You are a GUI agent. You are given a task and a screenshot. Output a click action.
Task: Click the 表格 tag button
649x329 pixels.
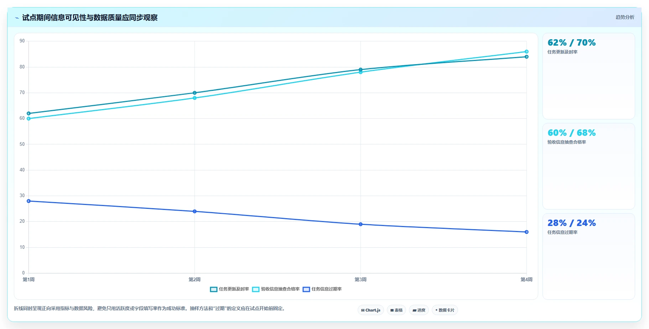click(x=396, y=310)
